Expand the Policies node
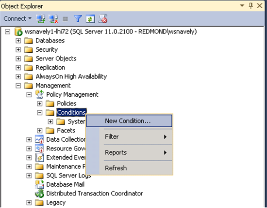 tap(40, 104)
